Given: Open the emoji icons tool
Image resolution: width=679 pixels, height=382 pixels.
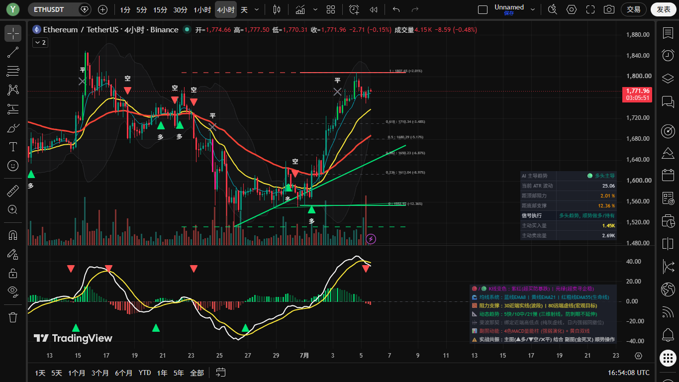Looking at the screenshot, I should 13,166.
